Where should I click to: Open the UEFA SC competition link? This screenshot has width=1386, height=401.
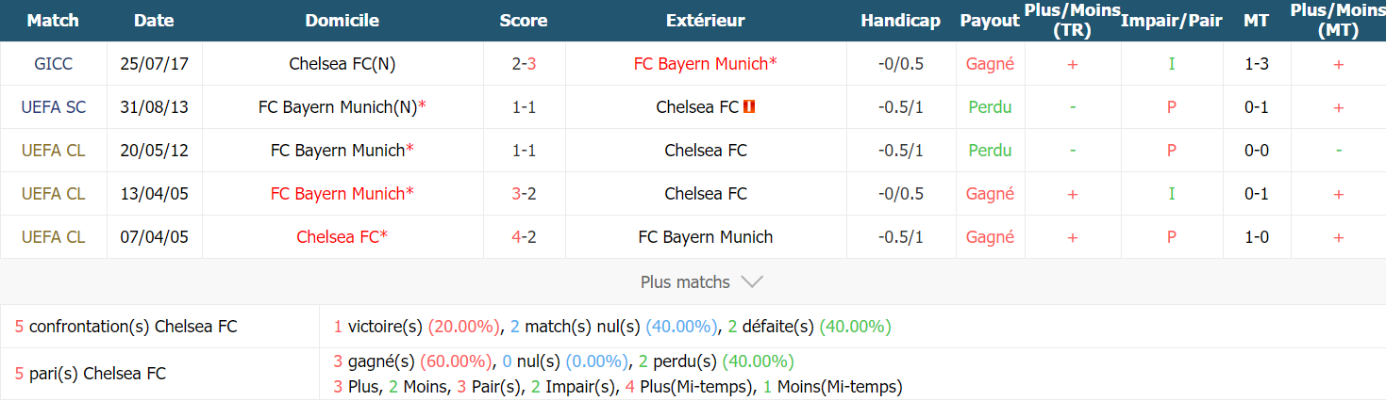click(x=53, y=107)
